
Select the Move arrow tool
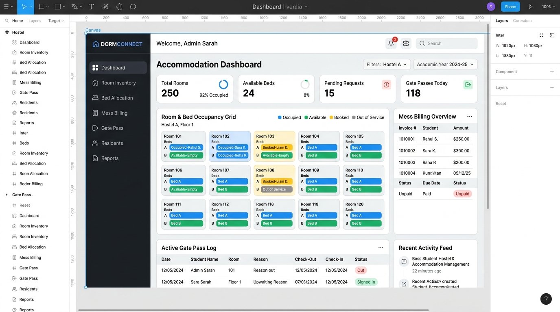(x=24, y=7)
